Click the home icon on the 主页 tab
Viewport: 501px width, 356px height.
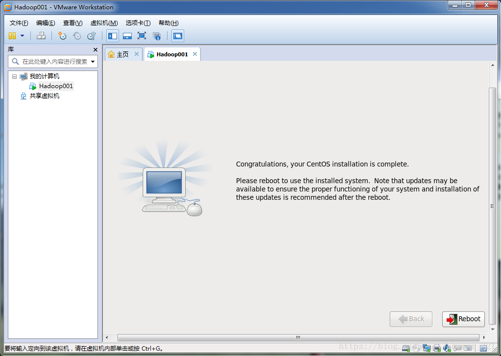pos(111,54)
